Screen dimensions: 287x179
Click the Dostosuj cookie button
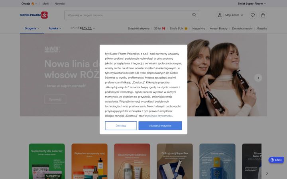tap(121, 126)
